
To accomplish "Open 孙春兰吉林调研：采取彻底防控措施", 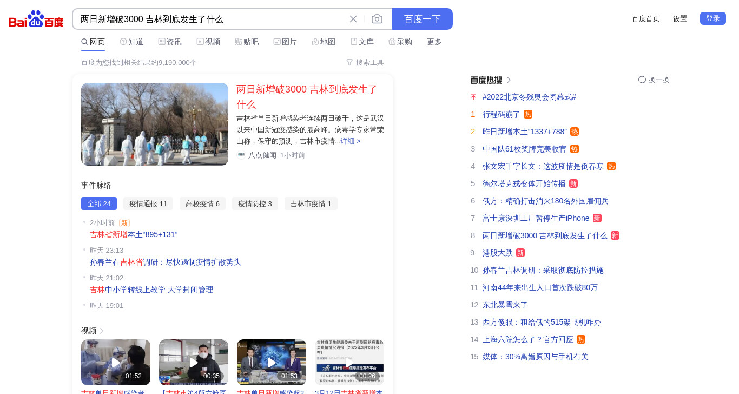I will click(543, 270).
